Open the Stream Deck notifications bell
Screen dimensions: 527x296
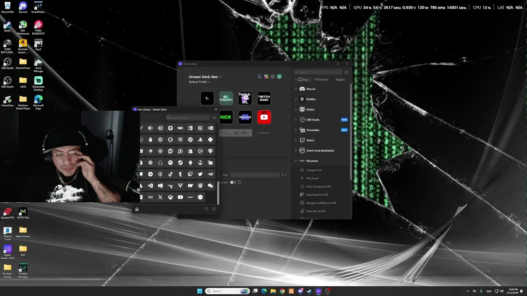tap(259, 76)
